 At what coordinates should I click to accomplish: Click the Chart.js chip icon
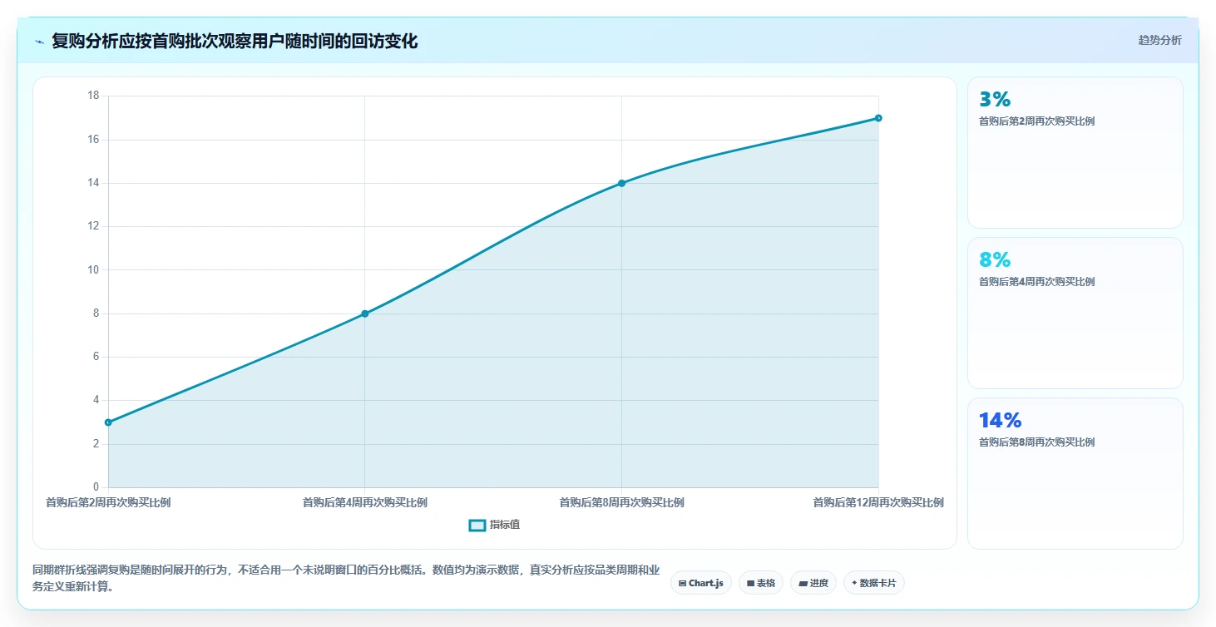[x=682, y=584]
